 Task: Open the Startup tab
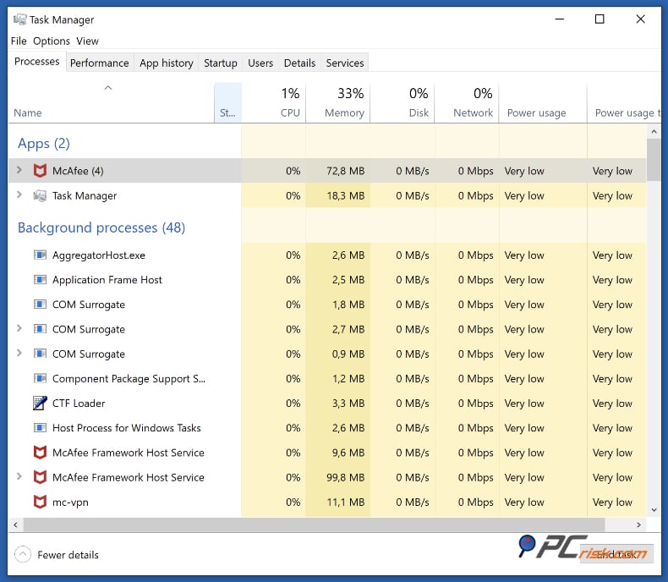tap(220, 63)
